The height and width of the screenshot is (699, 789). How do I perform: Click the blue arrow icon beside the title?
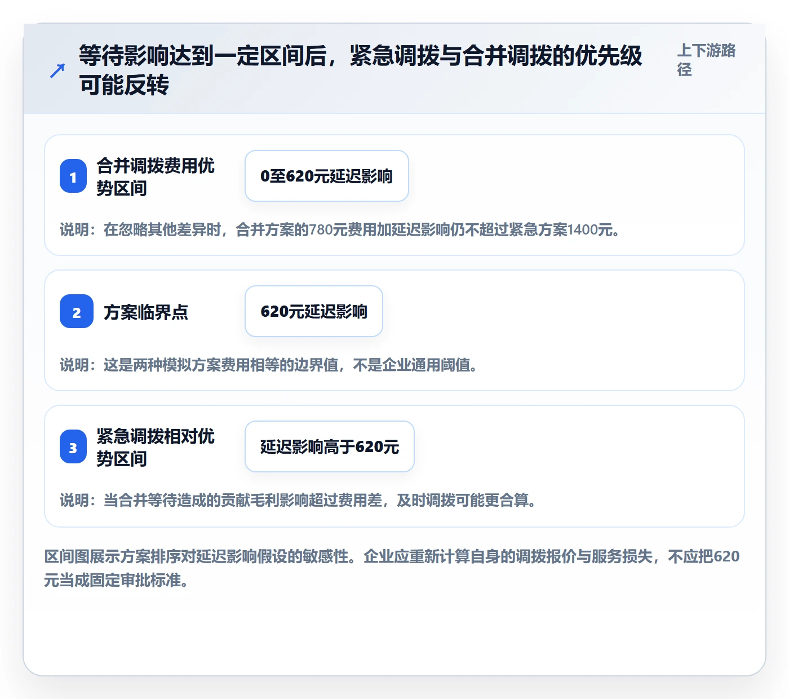[x=57, y=70]
